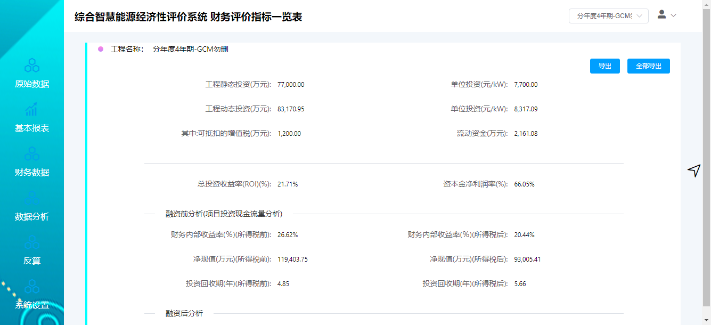Screen dimensions: 711x325
Task: Click the 全部导出 export all button
Action: click(x=648, y=66)
